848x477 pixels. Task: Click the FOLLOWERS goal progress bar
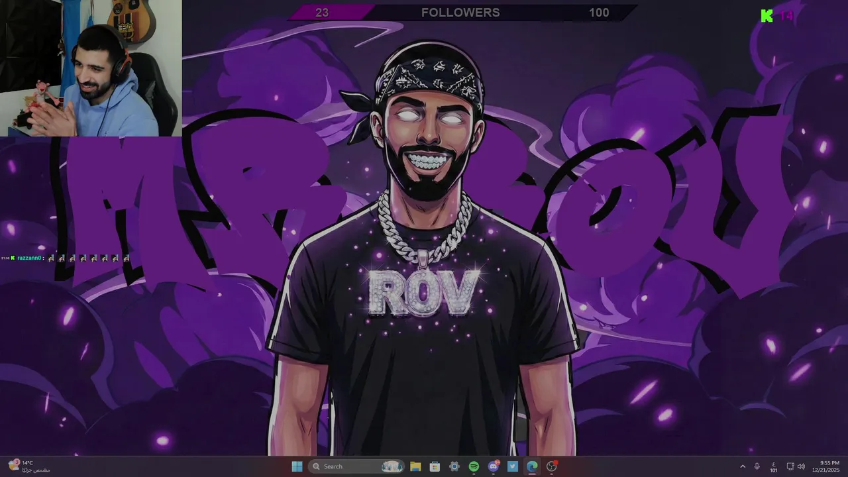click(x=461, y=13)
